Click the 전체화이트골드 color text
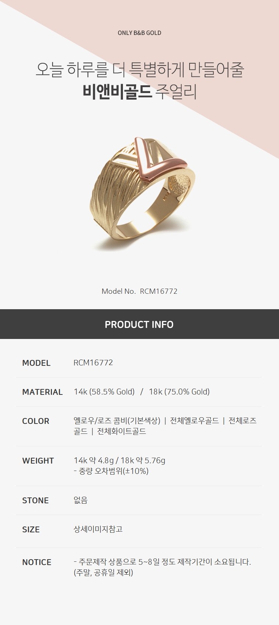Screen dimensions: 279x625 [121, 431]
